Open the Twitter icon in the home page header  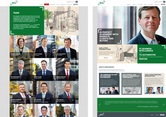(163, 4)
